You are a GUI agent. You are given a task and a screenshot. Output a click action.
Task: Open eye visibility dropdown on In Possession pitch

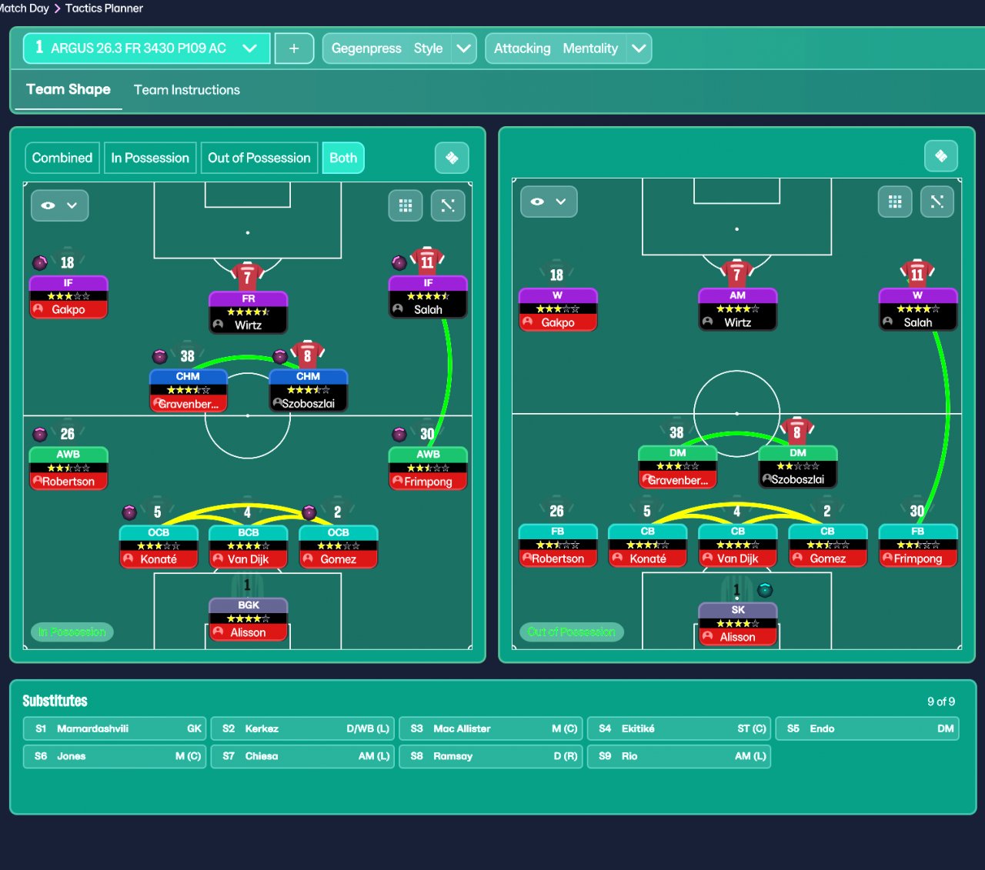click(59, 205)
